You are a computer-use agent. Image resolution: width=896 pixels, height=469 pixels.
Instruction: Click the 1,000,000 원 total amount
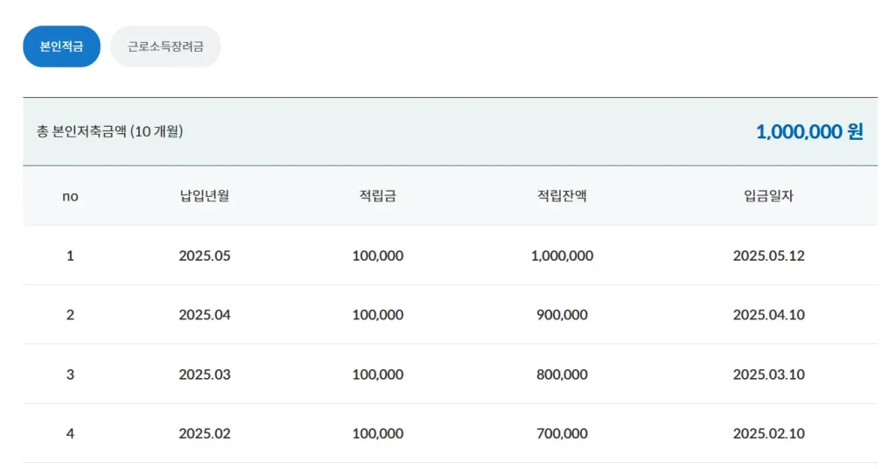(808, 131)
